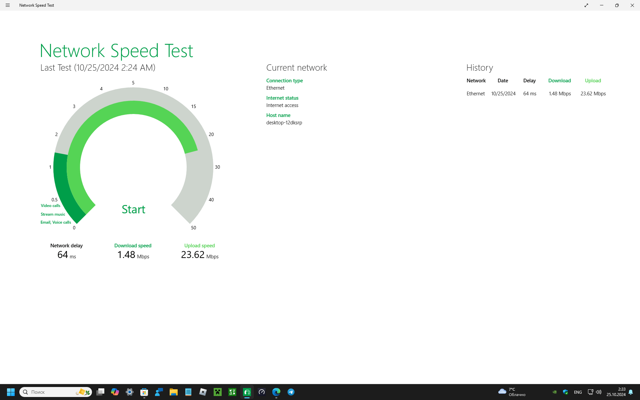This screenshot has width=640, height=400.
Task: Click the taskbar search box
Action: 50,392
